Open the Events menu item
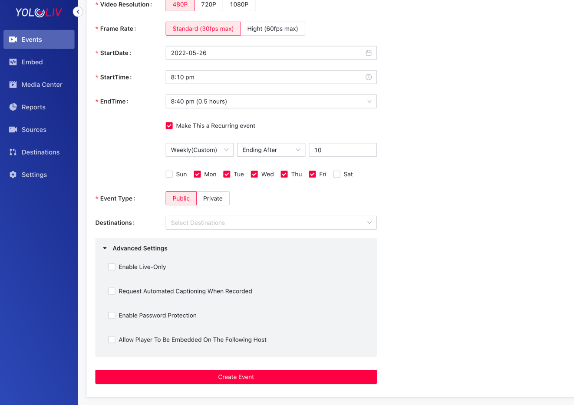The image size is (574, 405). [39, 40]
